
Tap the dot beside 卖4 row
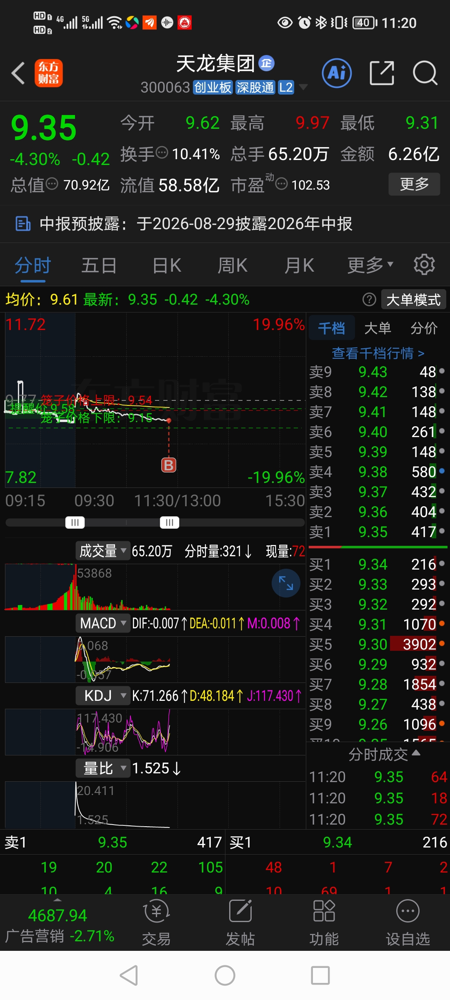point(442,471)
